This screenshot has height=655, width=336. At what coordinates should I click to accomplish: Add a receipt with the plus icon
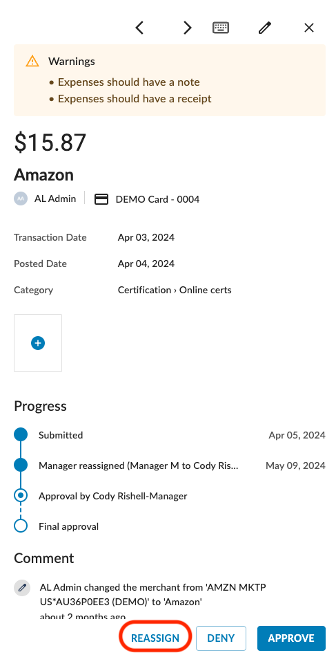coord(38,343)
